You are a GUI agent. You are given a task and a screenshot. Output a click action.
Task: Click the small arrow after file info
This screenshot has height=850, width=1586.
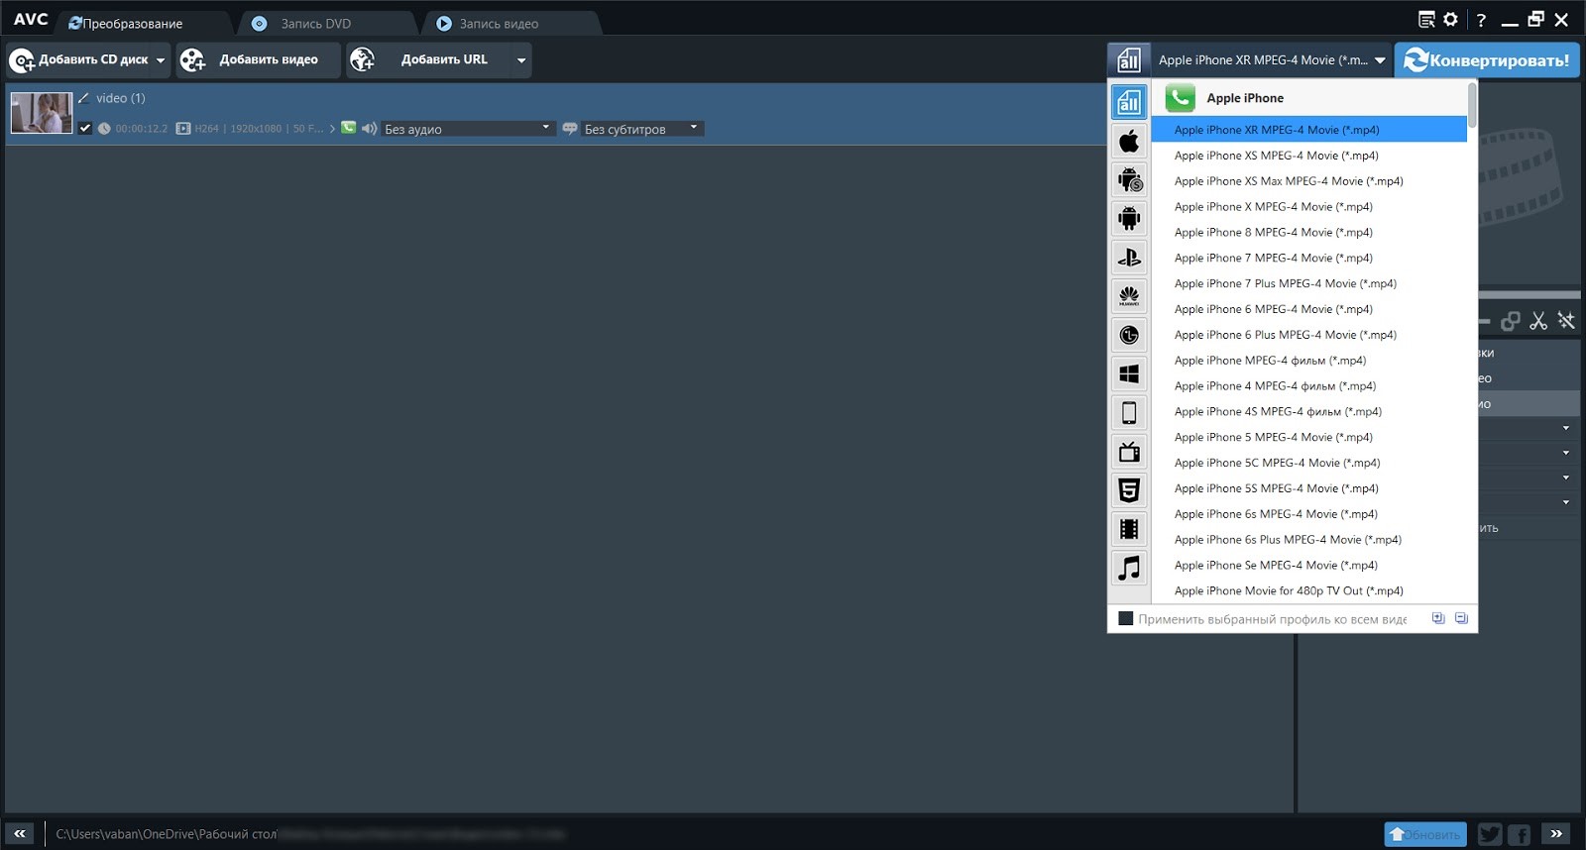pyautogui.click(x=332, y=129)
